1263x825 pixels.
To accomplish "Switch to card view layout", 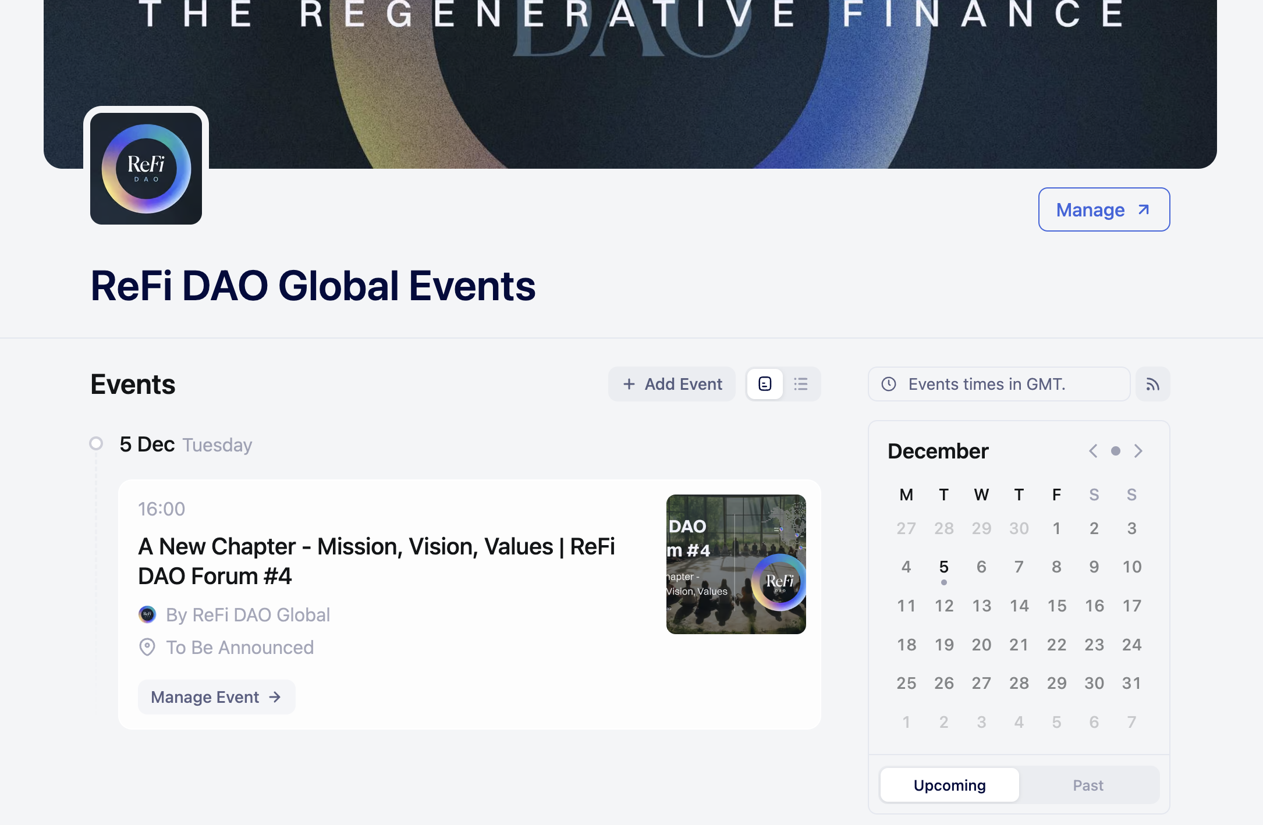I will pos(765,384).
